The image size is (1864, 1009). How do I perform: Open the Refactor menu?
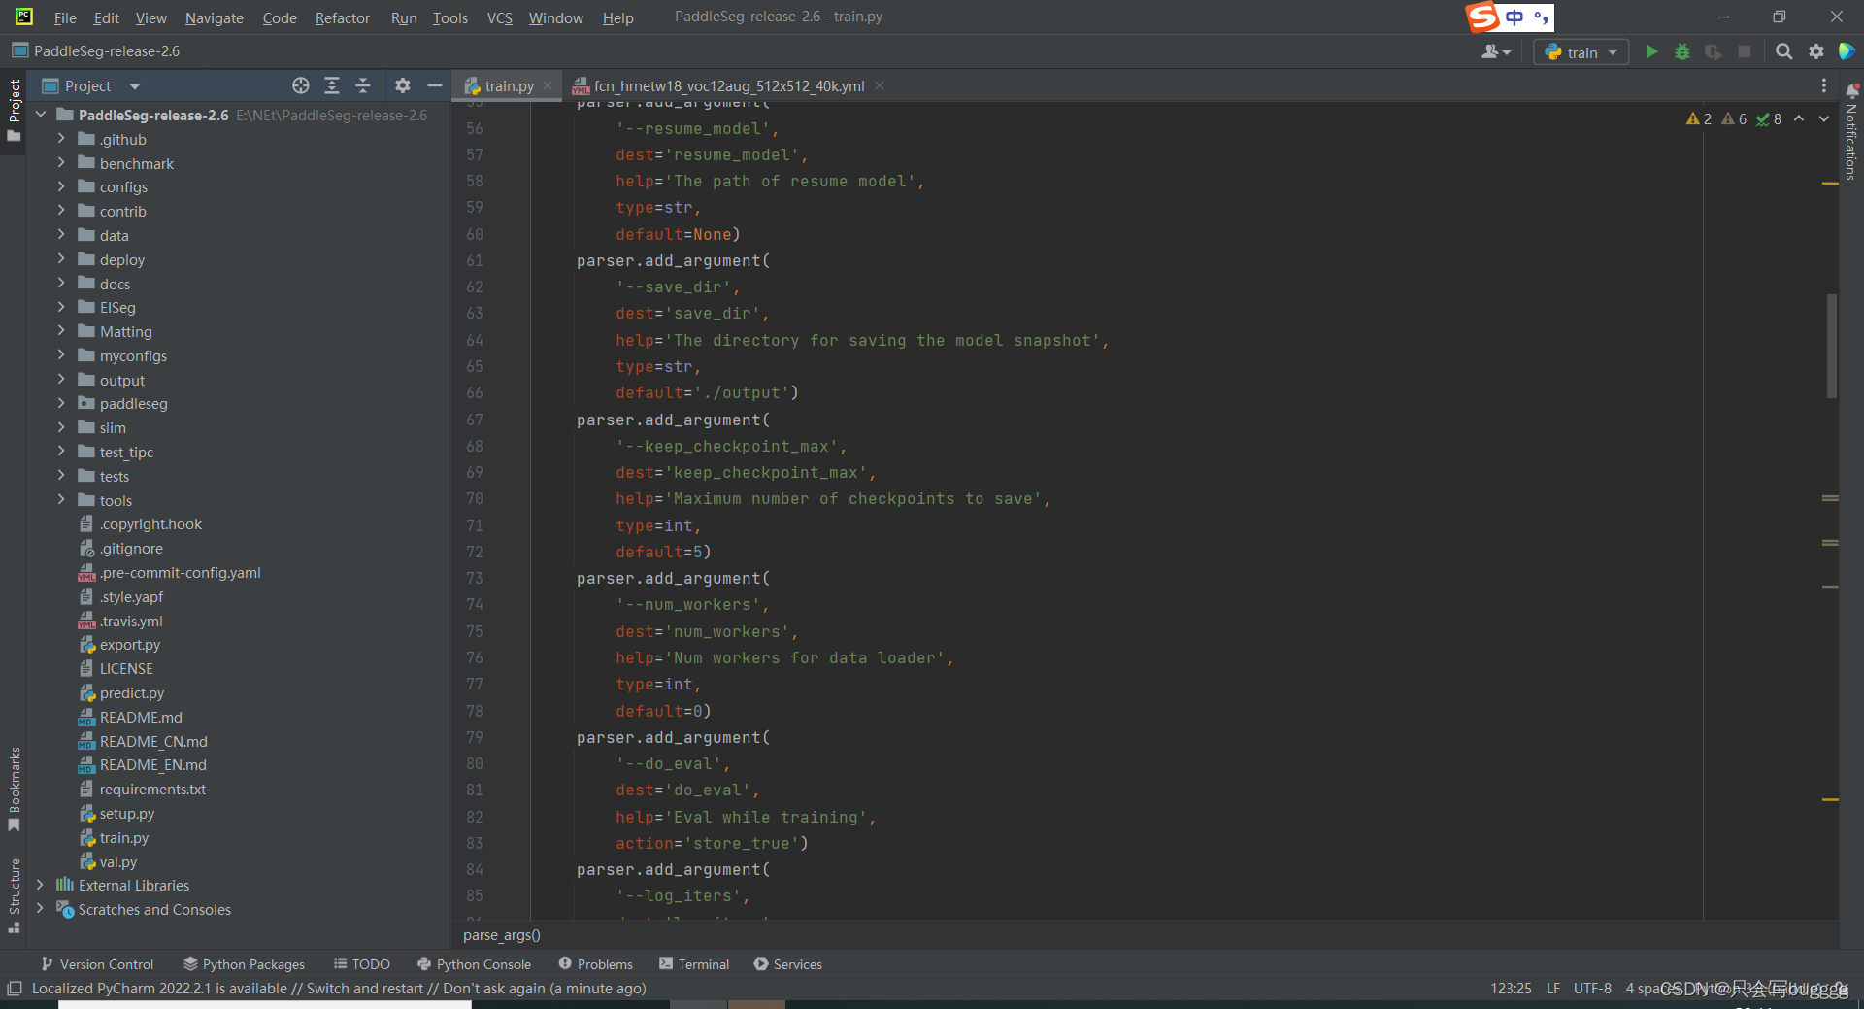click(x=342, y=17)
